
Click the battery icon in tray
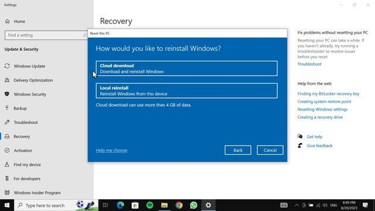pos(311,205)
